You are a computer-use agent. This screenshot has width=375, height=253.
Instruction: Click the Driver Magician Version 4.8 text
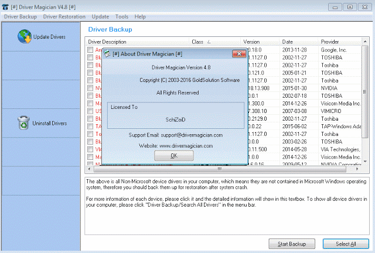pos(181,67)
